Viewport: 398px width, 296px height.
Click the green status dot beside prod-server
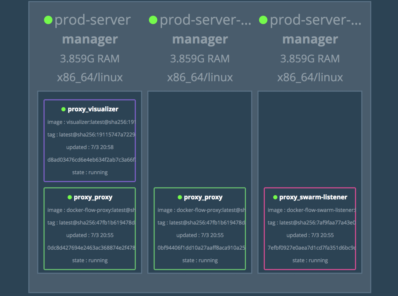(x=48, y=20)
